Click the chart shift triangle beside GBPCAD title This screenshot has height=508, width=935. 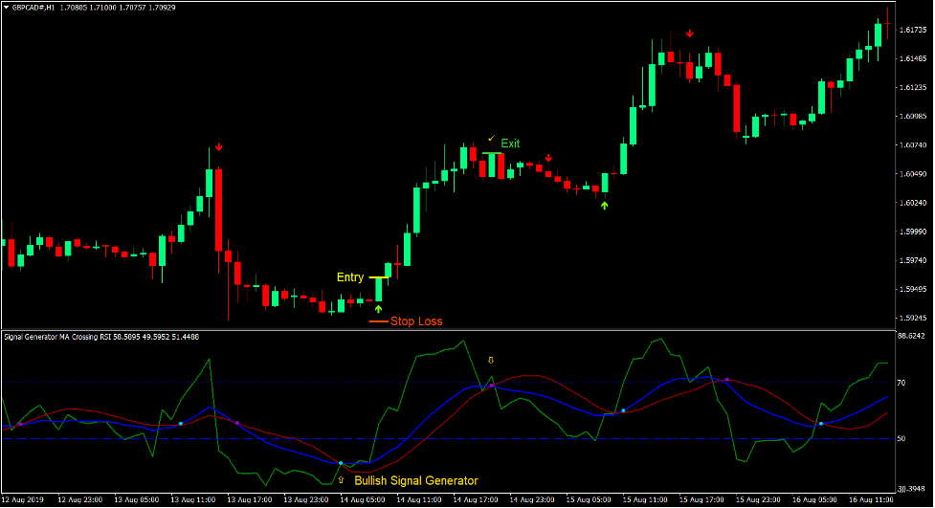5,7
